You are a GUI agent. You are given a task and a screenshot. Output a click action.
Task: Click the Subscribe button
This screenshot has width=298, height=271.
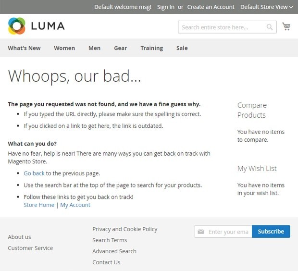click(271, 232)
